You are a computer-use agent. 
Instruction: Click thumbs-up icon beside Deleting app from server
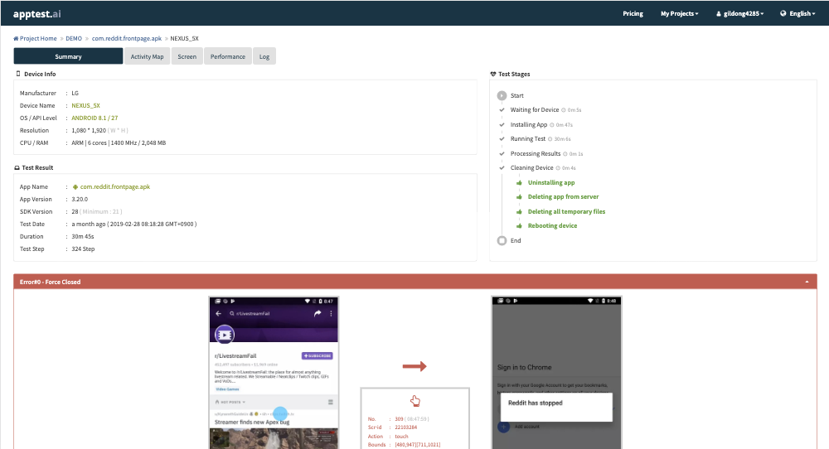pyautogui.click(x=519, y=197)
